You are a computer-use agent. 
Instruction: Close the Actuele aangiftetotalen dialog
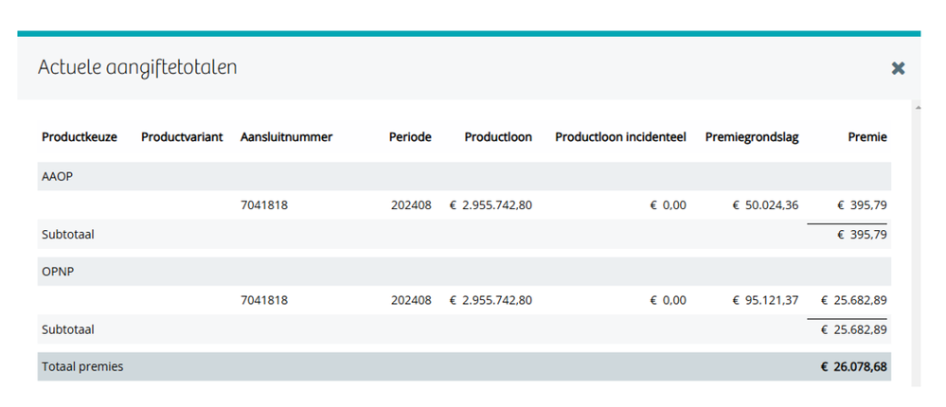click(x=898, y=68)
